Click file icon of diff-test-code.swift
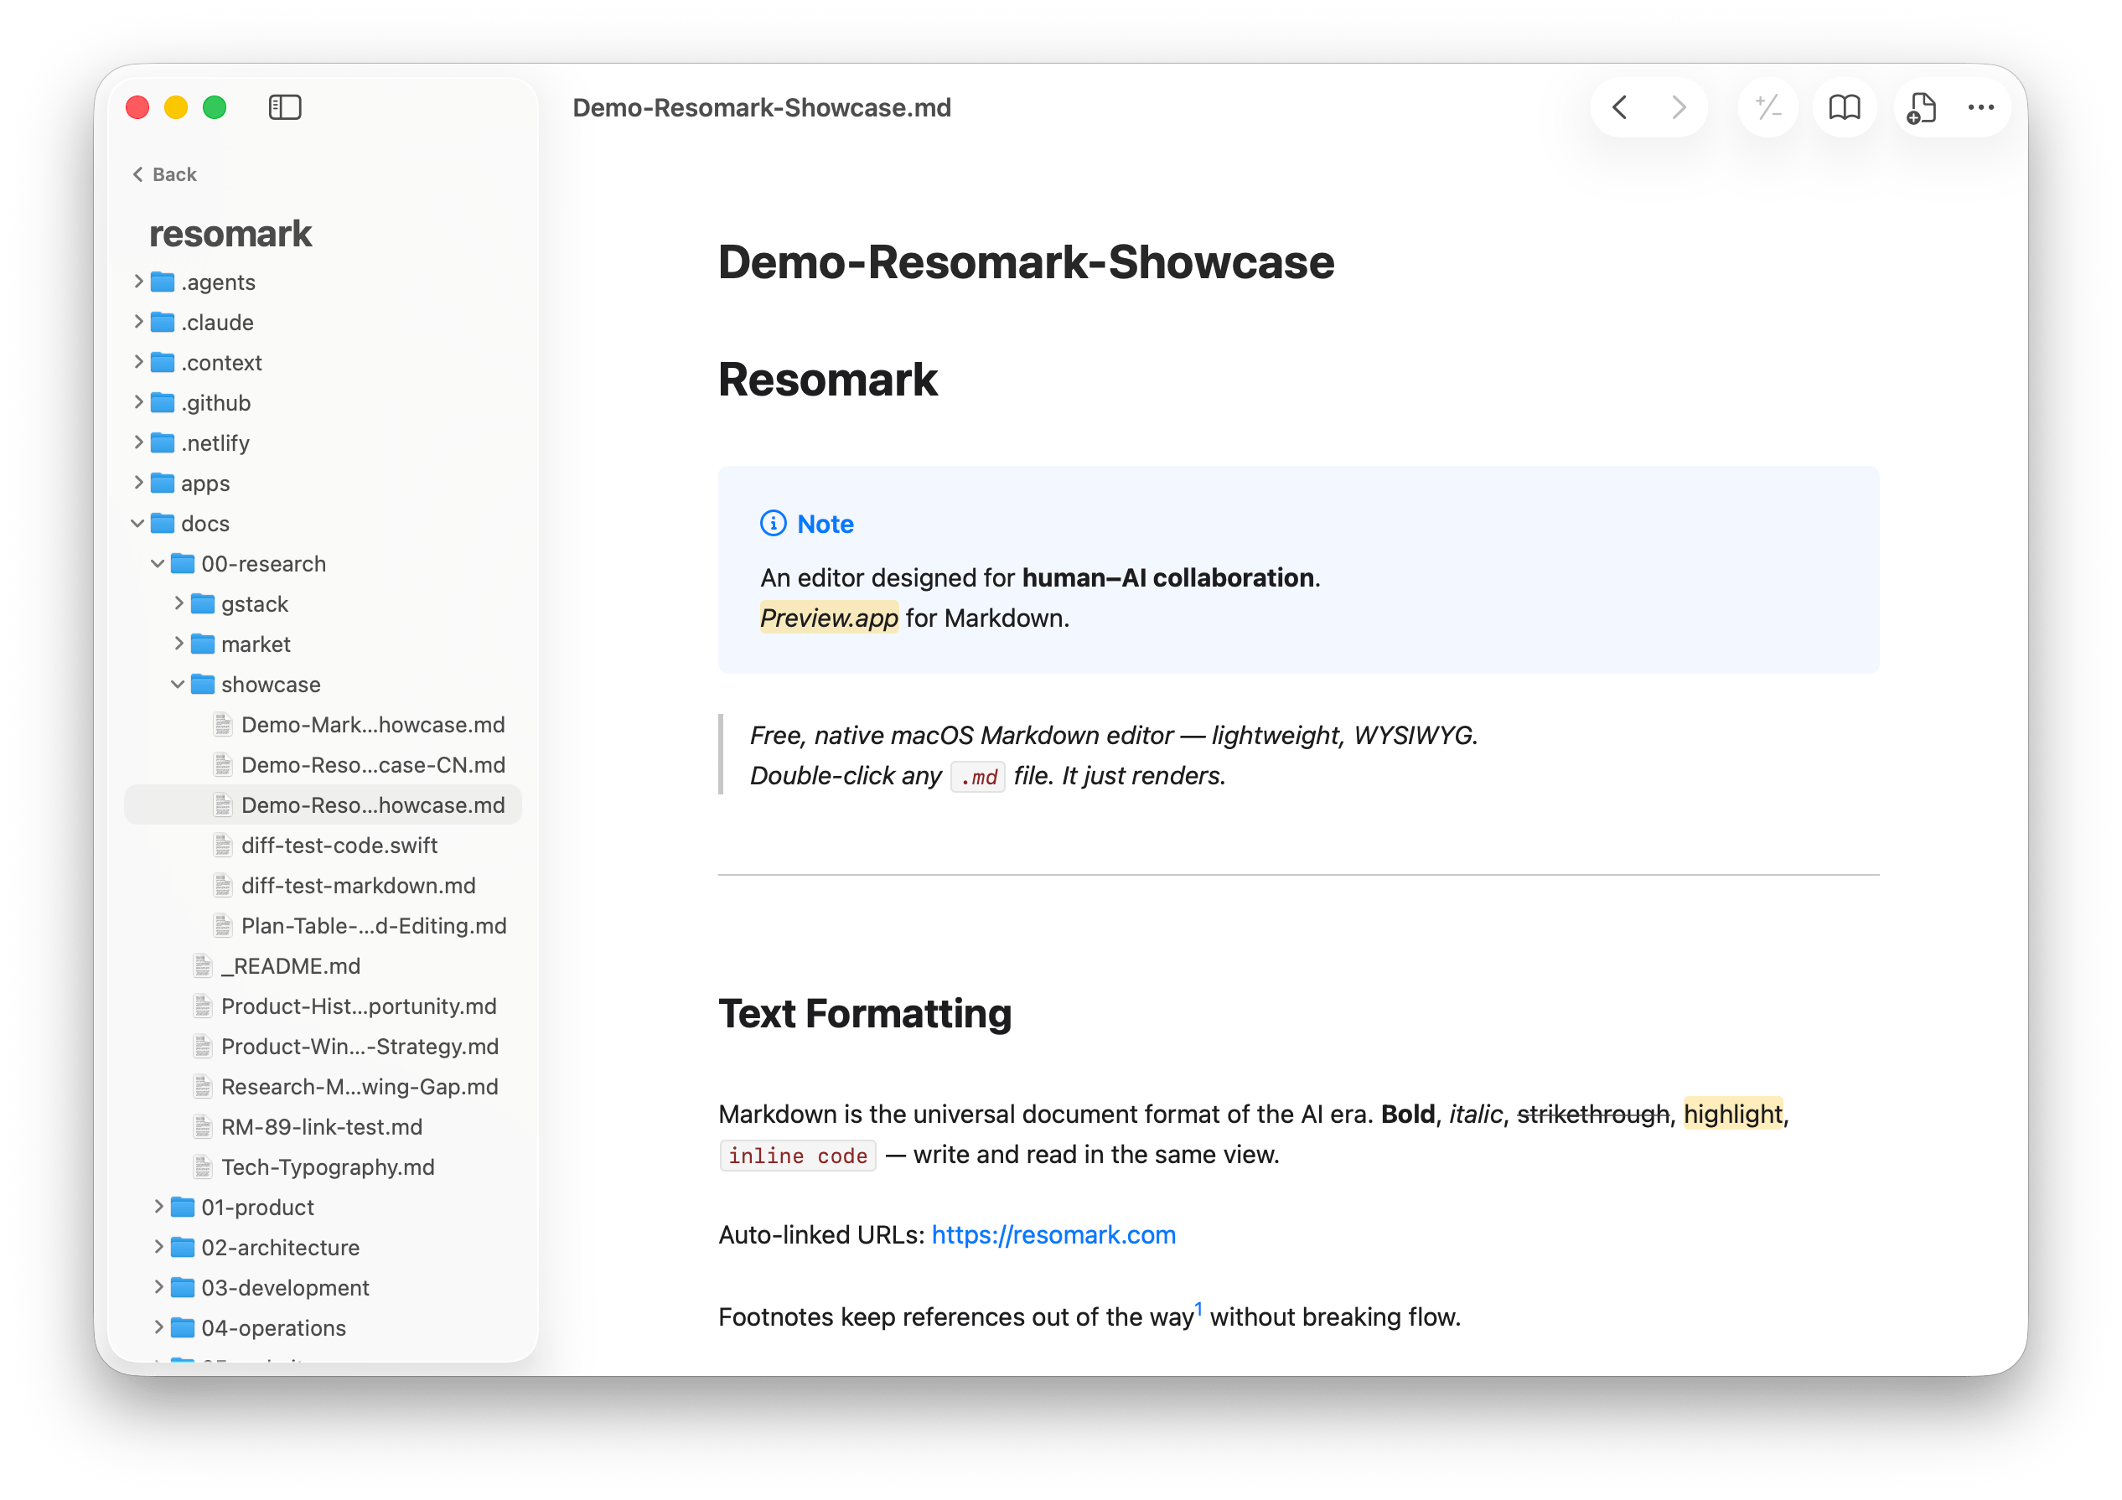Screen dimensions: 2122x1500 (223, 845)
